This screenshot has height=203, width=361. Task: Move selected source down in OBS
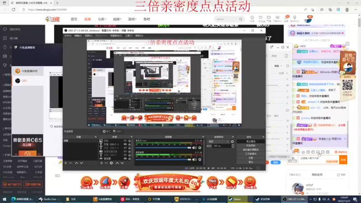[x=122, y=163]
